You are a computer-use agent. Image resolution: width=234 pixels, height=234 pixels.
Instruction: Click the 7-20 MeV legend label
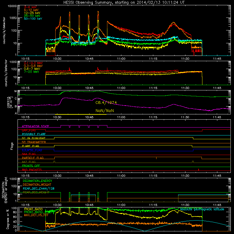click(32, 72)
